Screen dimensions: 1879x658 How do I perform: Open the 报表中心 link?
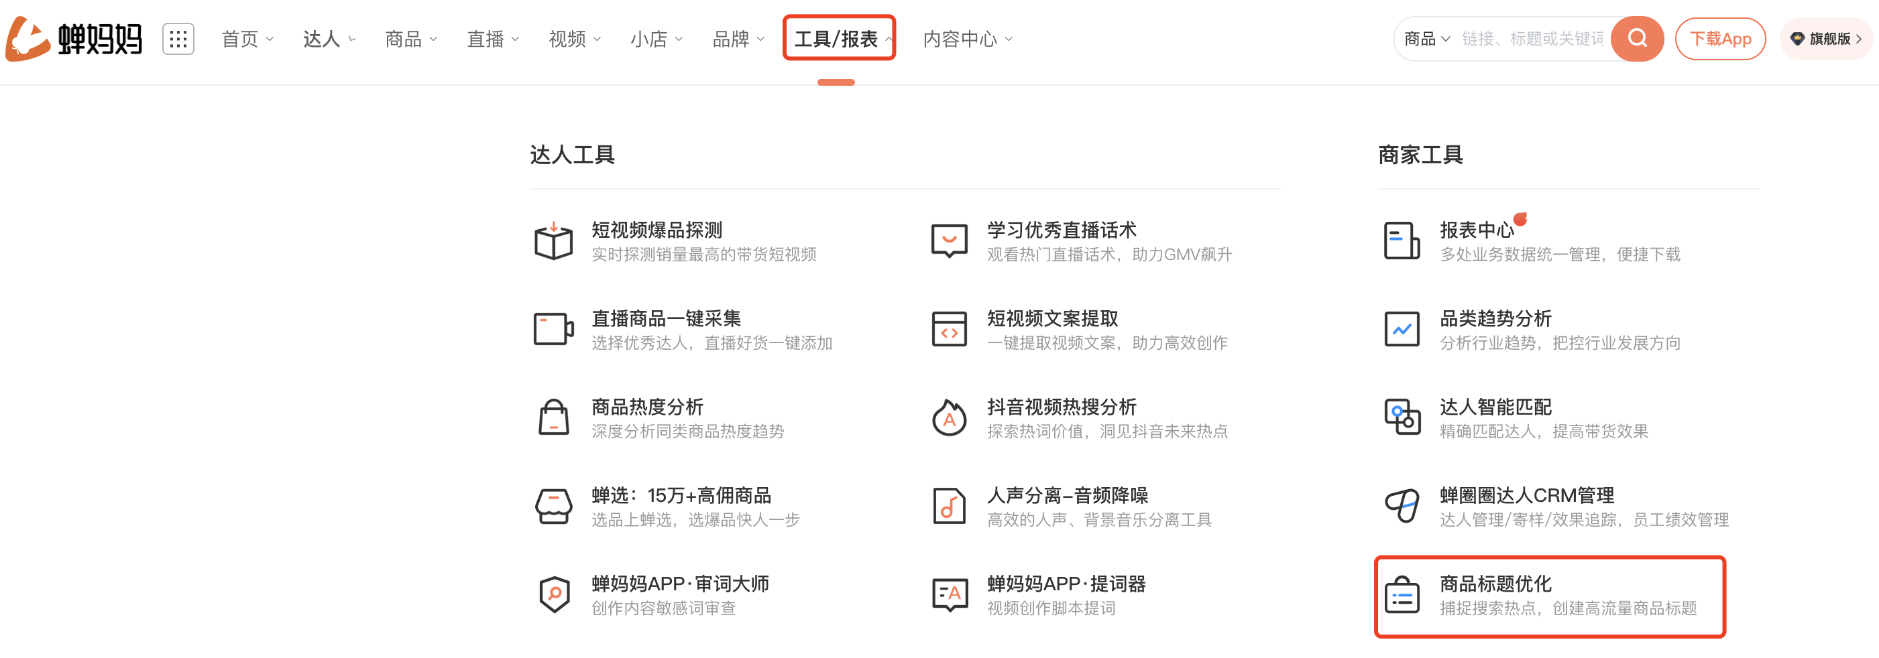1477,231
